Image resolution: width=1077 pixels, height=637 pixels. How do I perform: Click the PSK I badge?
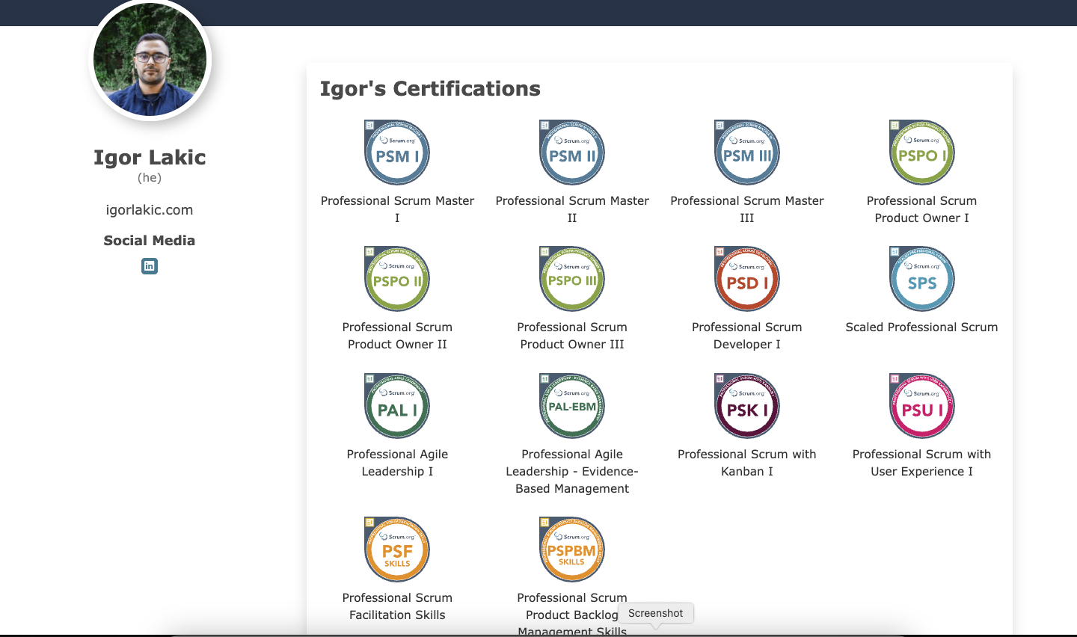(x=747, y=406)
